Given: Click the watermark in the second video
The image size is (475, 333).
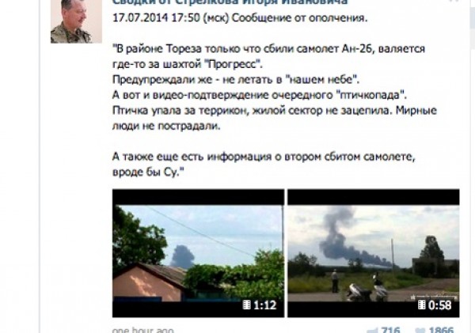Looking at the screenshot, I should coord(433,297).
